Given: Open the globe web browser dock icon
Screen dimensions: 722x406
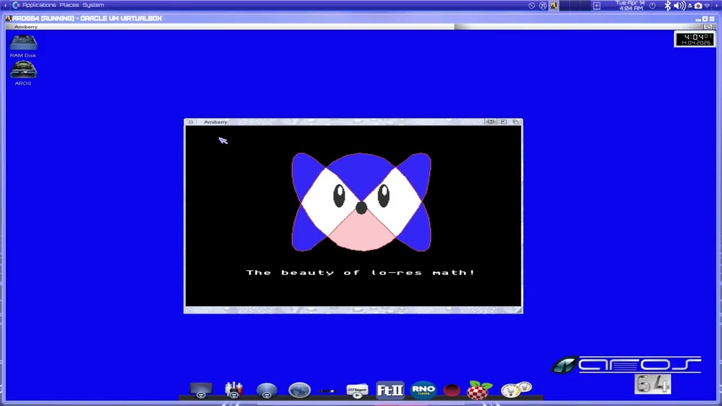Looking at the screenshot, I should 300,390.
